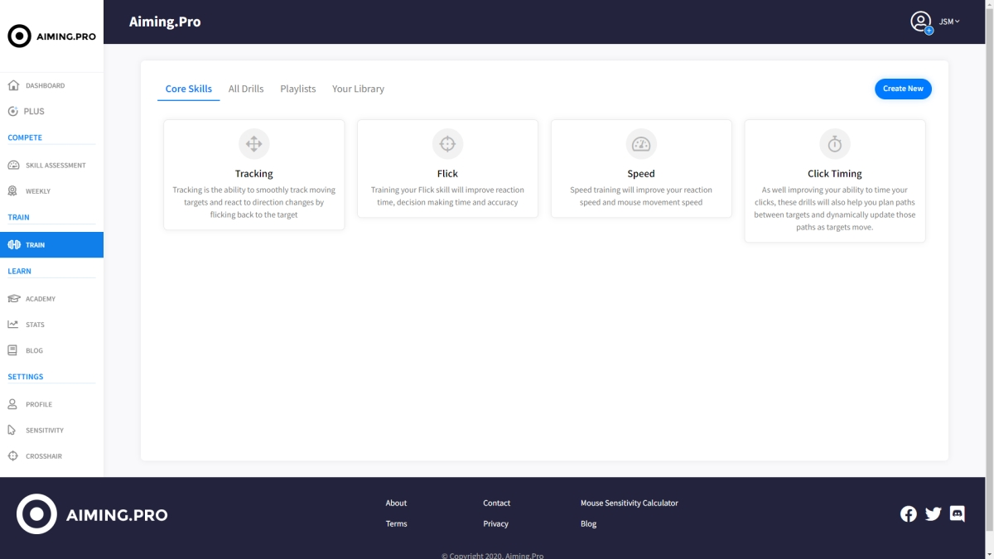Click the Speed gauge icon
This screenshot has width=994, height=559.
[x=641, y=144]
